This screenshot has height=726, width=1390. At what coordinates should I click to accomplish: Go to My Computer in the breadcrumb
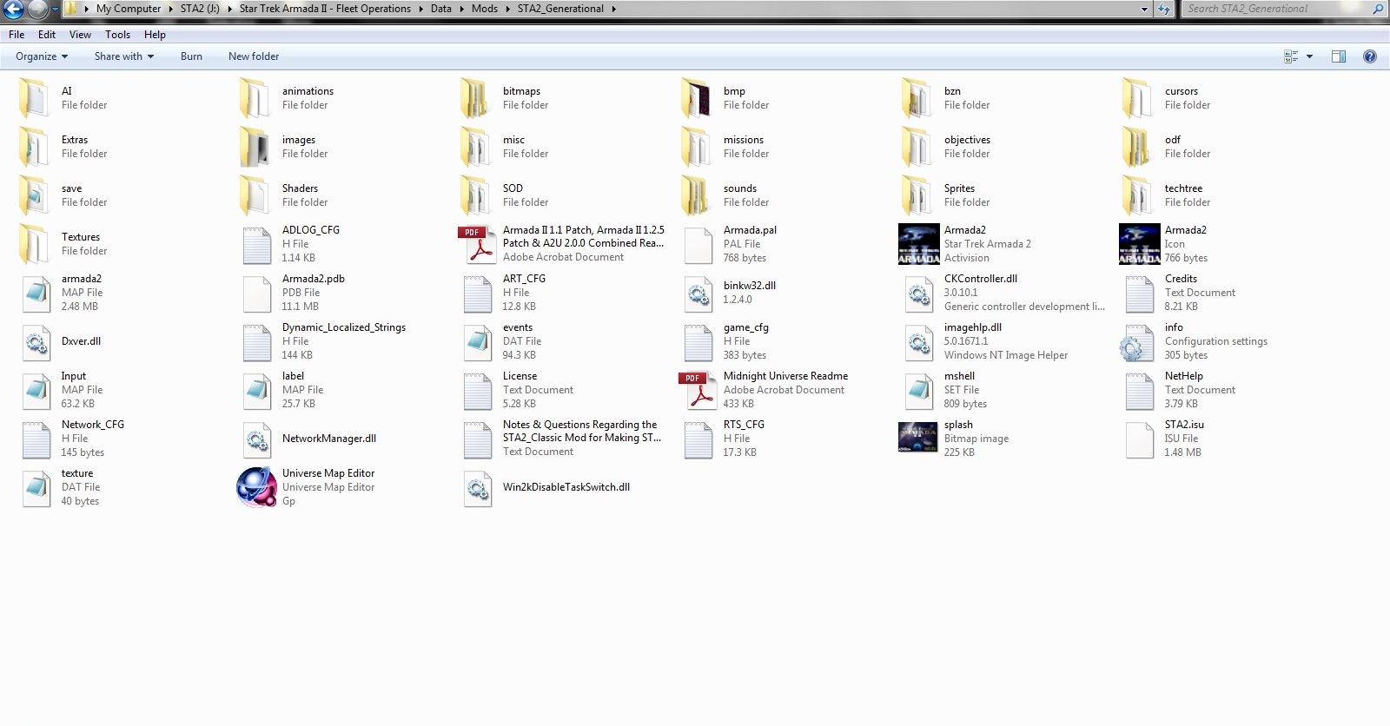click(x=129, y=9)
